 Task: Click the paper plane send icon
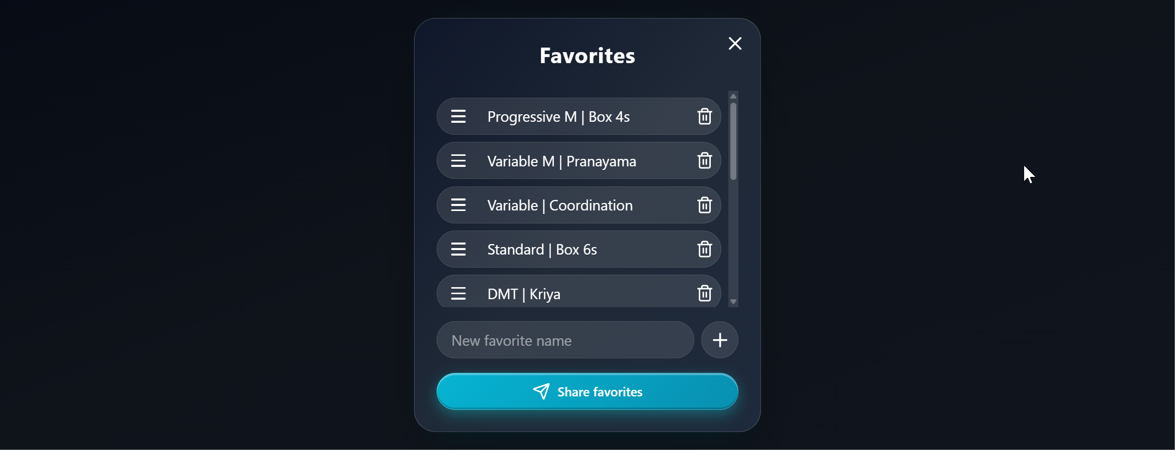click(542, 391)
